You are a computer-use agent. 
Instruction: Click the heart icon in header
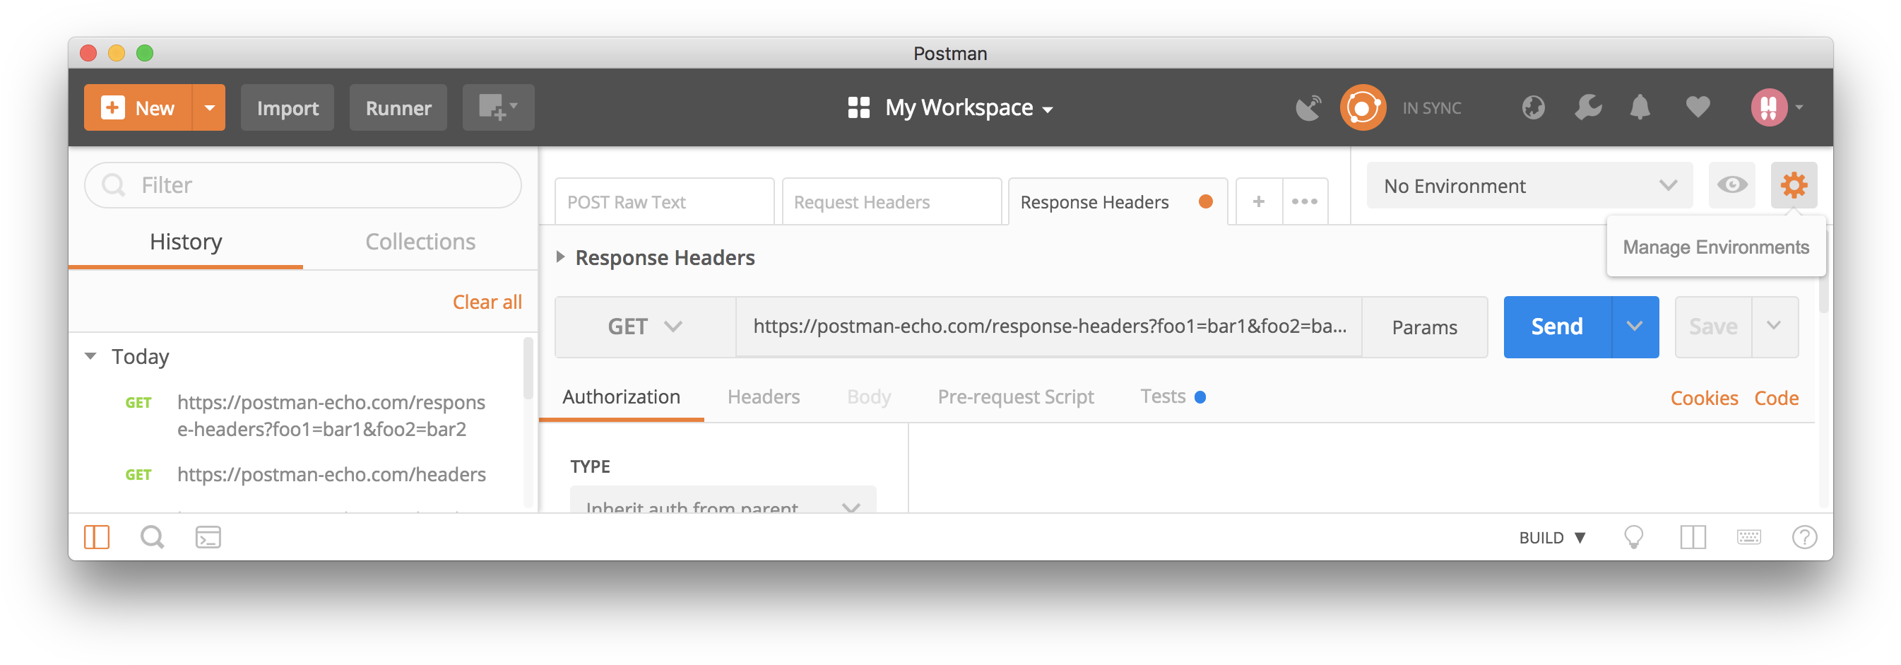[x=1698, y=107]
